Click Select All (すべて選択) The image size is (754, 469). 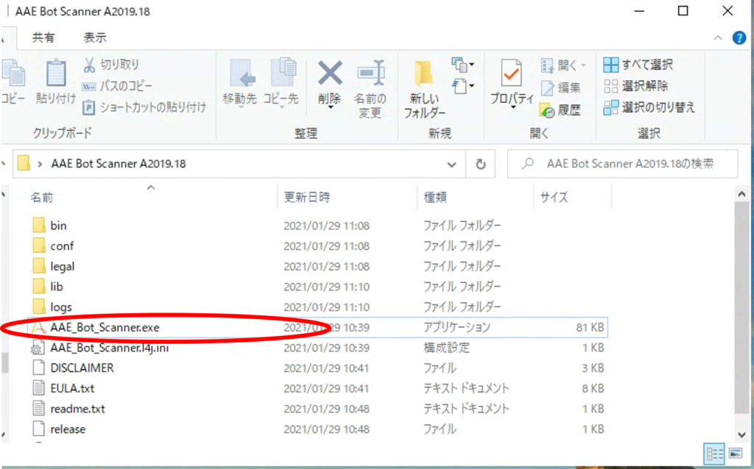[638, 65]
